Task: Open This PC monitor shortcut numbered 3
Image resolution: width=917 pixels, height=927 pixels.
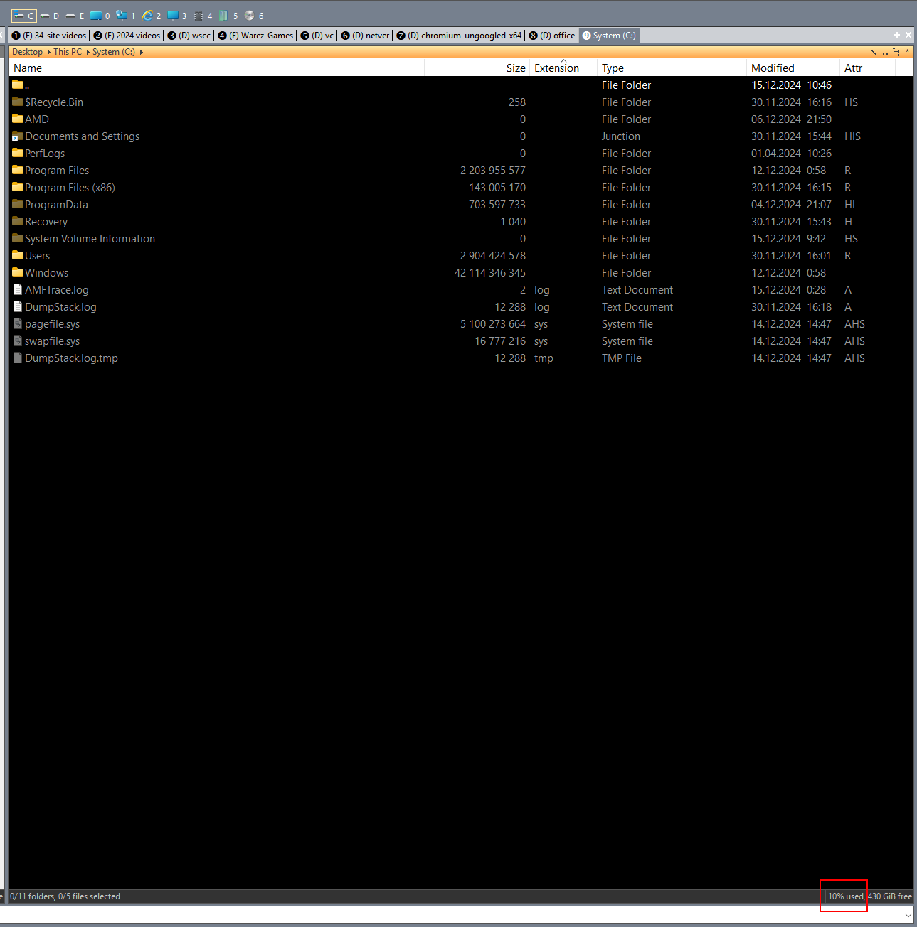Action: [177, 16]
